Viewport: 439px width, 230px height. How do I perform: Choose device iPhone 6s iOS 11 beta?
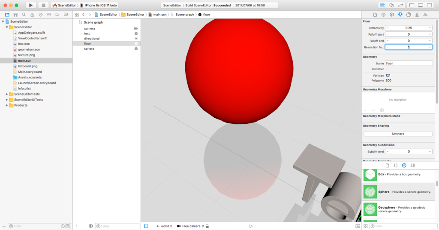(99, 5)
